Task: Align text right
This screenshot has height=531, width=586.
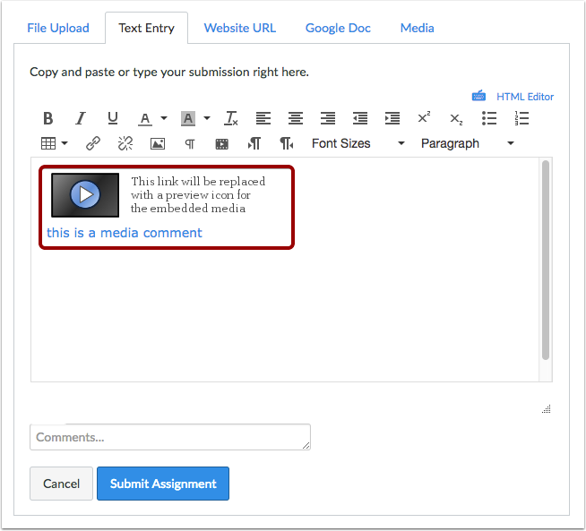Action: (x=328, y=118)
